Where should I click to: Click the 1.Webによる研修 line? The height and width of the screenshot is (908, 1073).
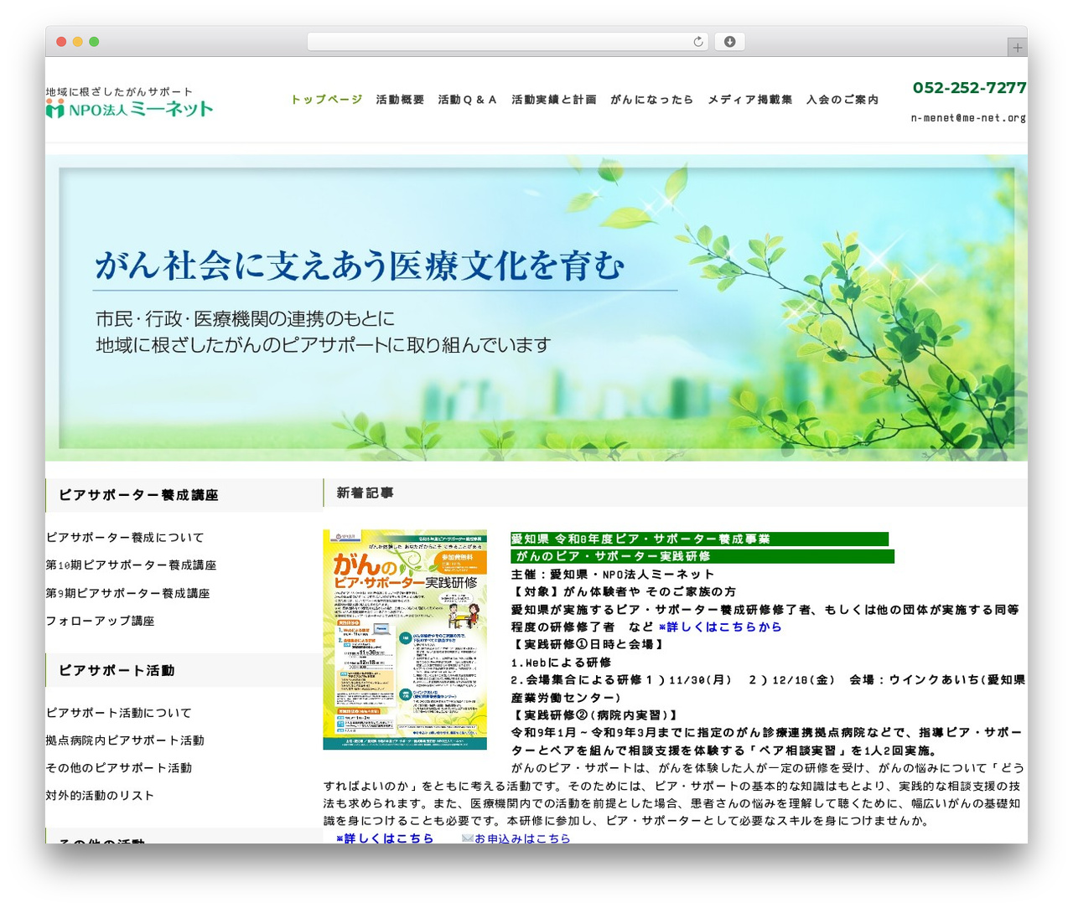coord(562,662)
